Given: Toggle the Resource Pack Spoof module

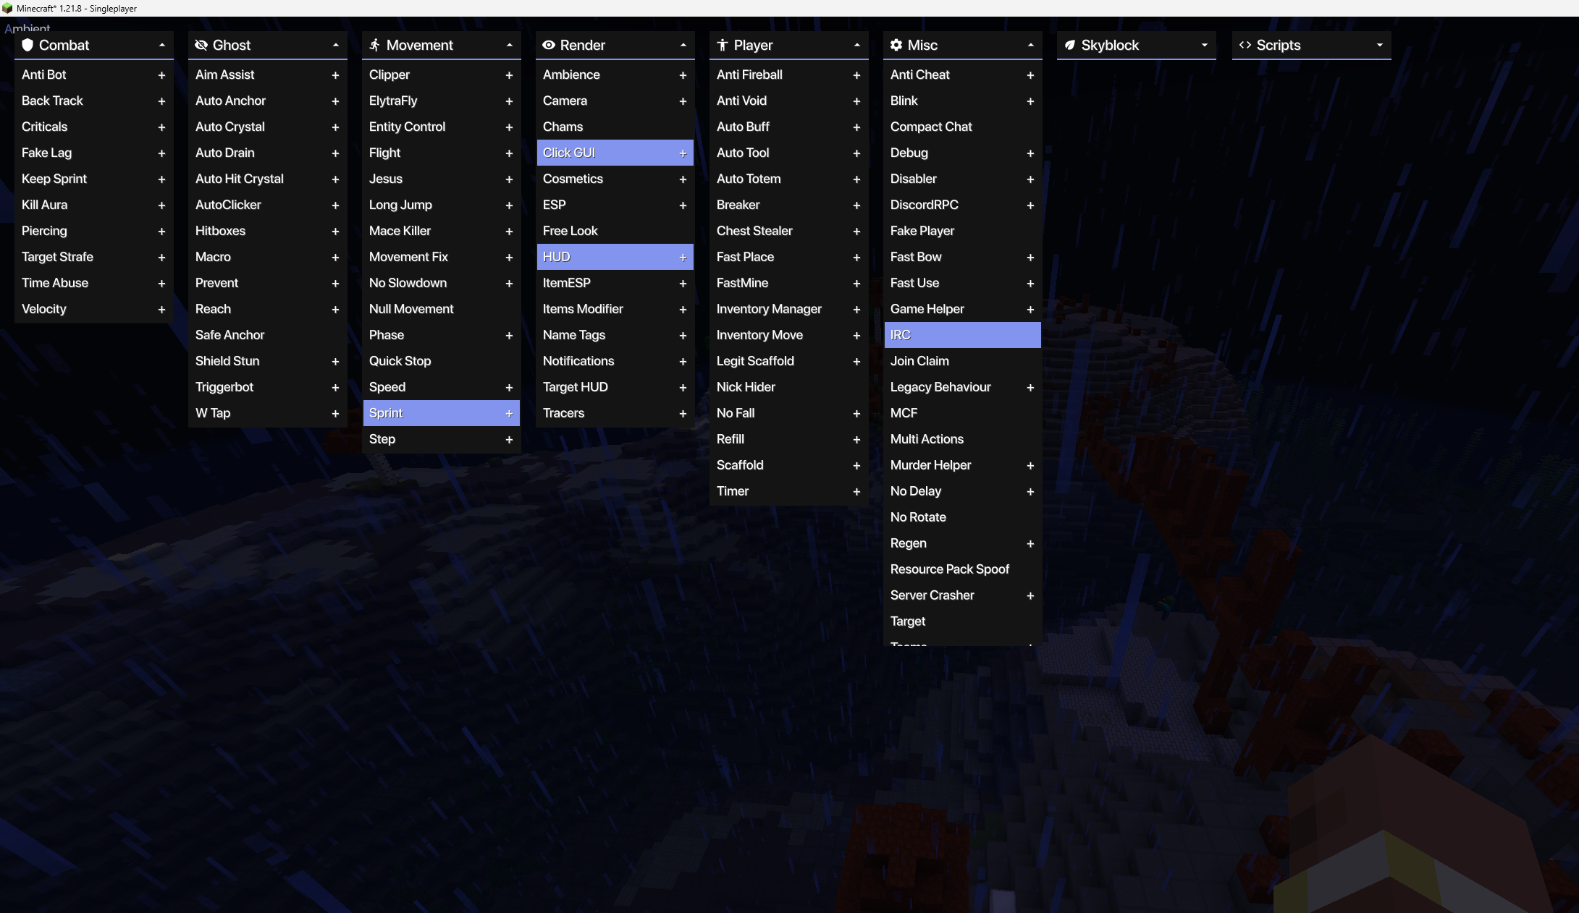Looking at the screenshot, I should [x=963, y=569].
